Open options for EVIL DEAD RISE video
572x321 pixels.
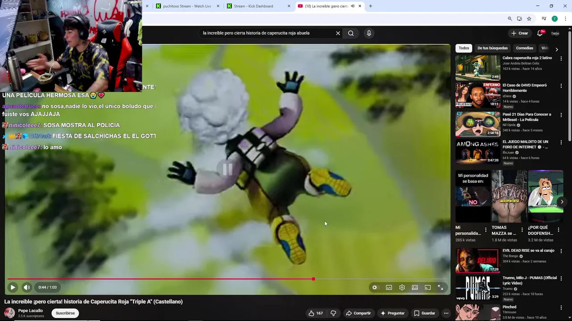[x=561, y=251]
